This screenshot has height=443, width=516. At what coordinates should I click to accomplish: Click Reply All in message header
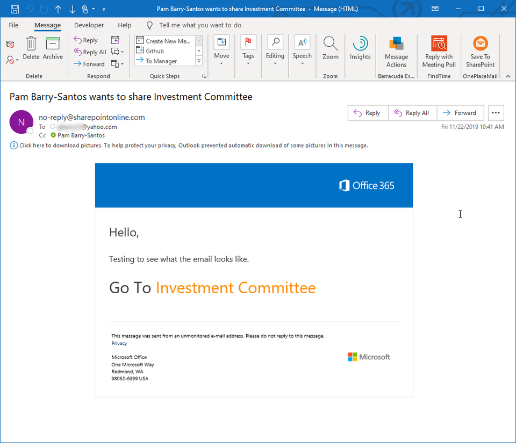(x=412, y=113)
